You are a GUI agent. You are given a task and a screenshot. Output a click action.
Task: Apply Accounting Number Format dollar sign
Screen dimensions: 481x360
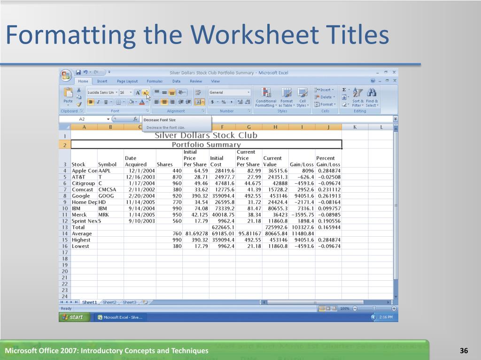point(212,102)
